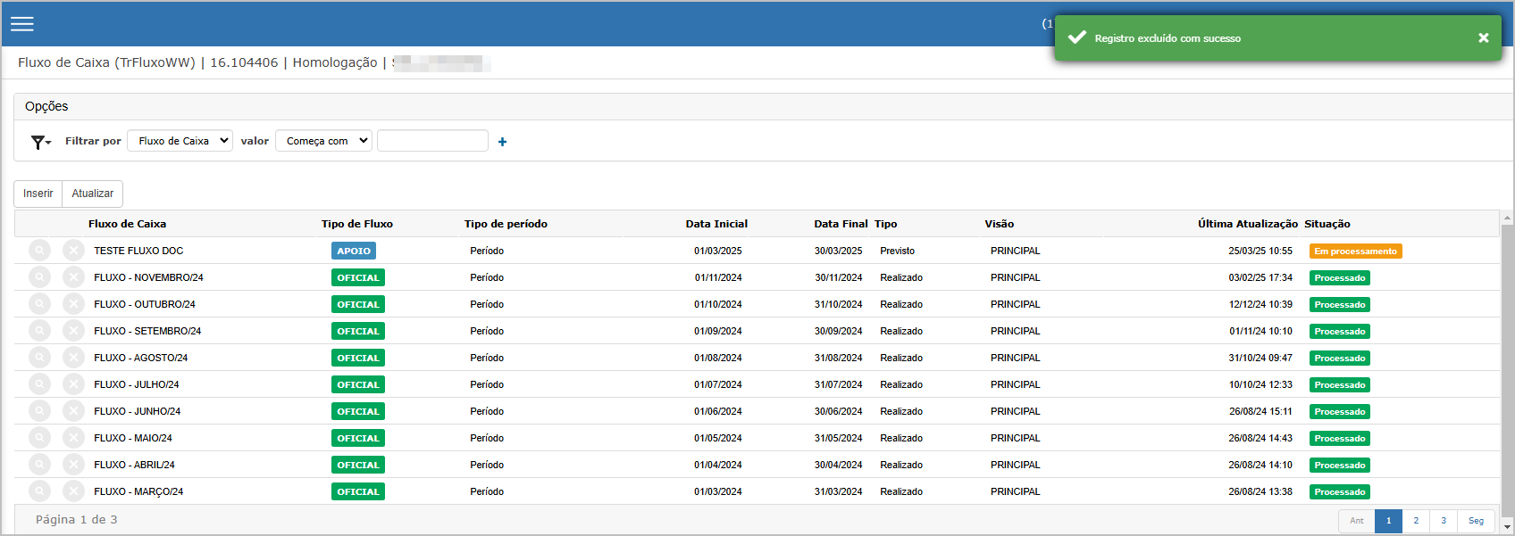Click the table scrollbar down arrow
This screenshot has height=536, width=1515.
pyautogui.click(x=1507, y=526)
